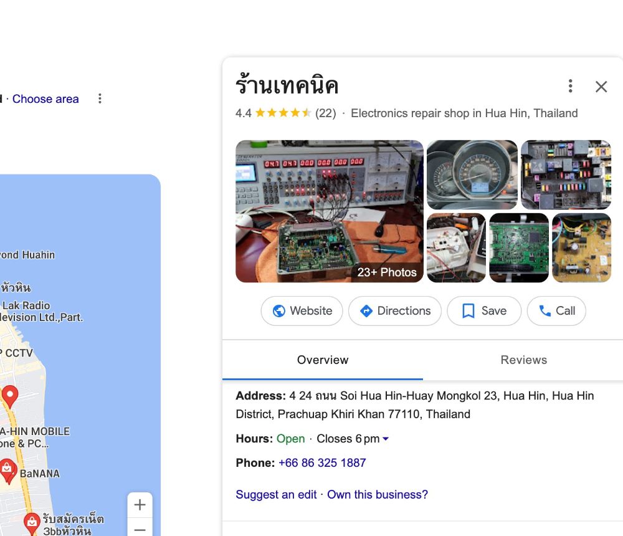The height and width of the screenshot is (536, 623).
Task: Open the speedometer dashboard photo
Action: pos(472,175)
